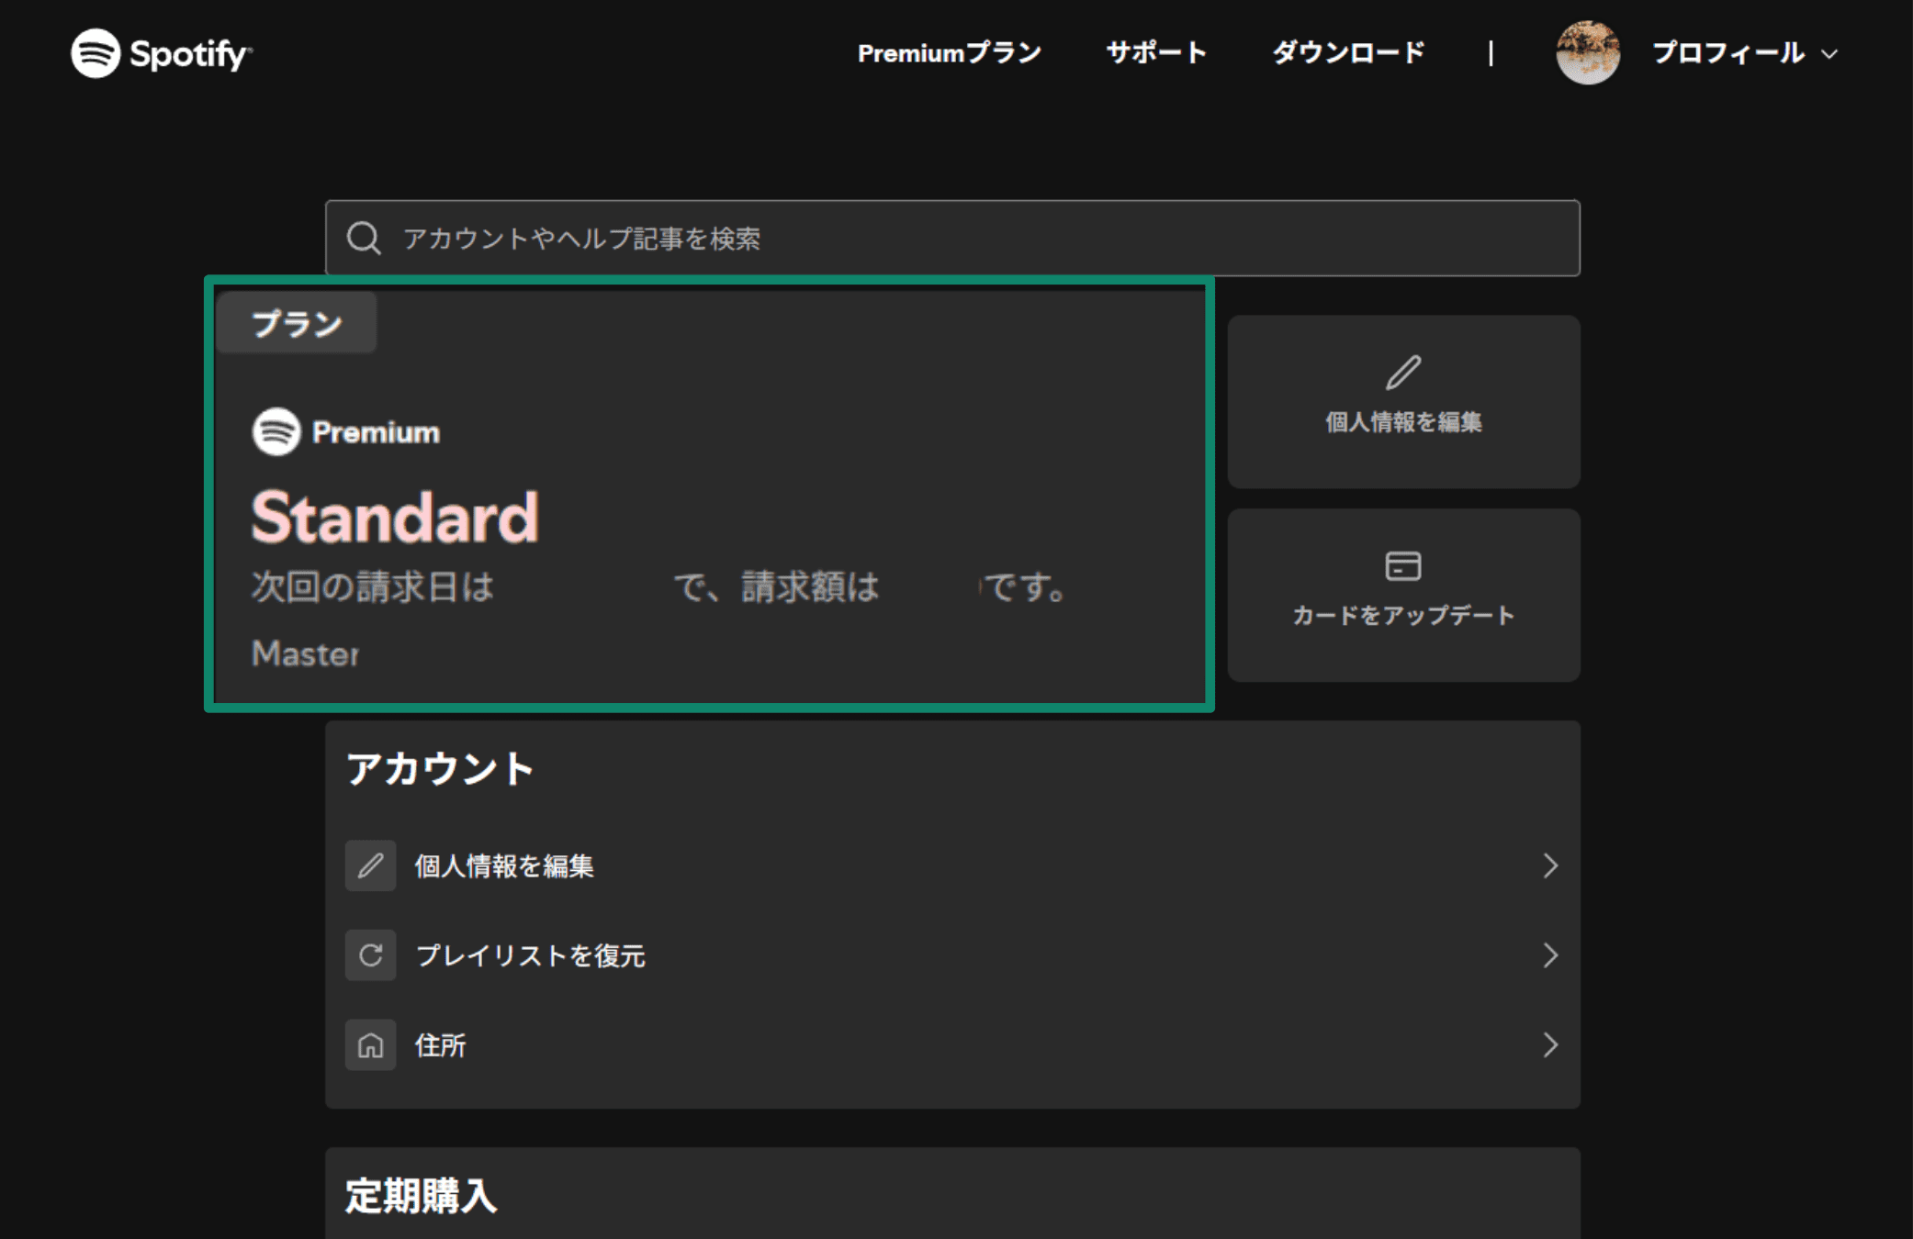This screenshot has height=1239, width=1913.
Task: Click the magnifier icon in search bar
Action: (364, 238)
